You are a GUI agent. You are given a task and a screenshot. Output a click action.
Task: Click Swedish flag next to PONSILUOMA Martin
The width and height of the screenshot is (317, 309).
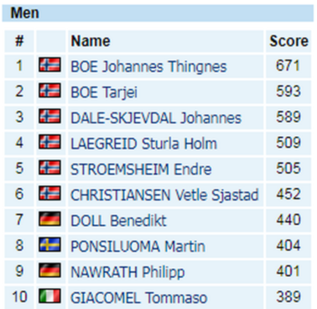click(49, 245)
